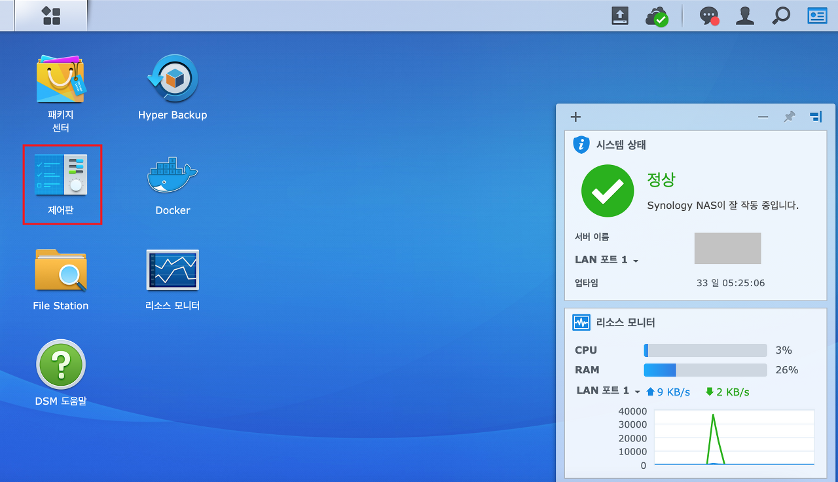The height and width of the screenshot is (482, 838).
Task: Click the CPU 3% value
Action: coord(784,350)
